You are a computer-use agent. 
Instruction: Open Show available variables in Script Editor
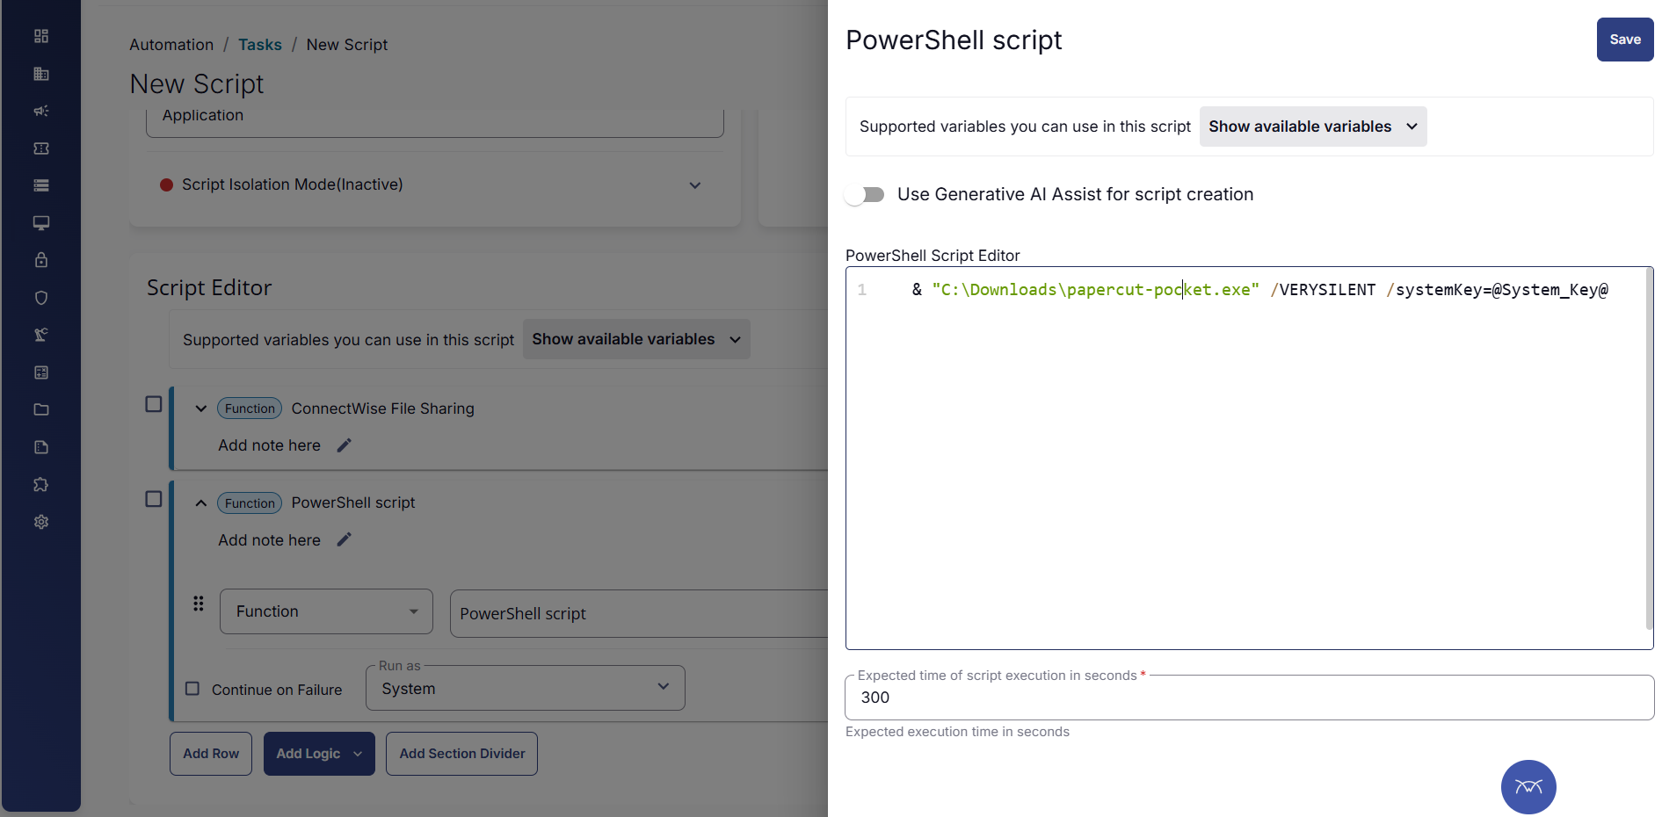(636, 339)
